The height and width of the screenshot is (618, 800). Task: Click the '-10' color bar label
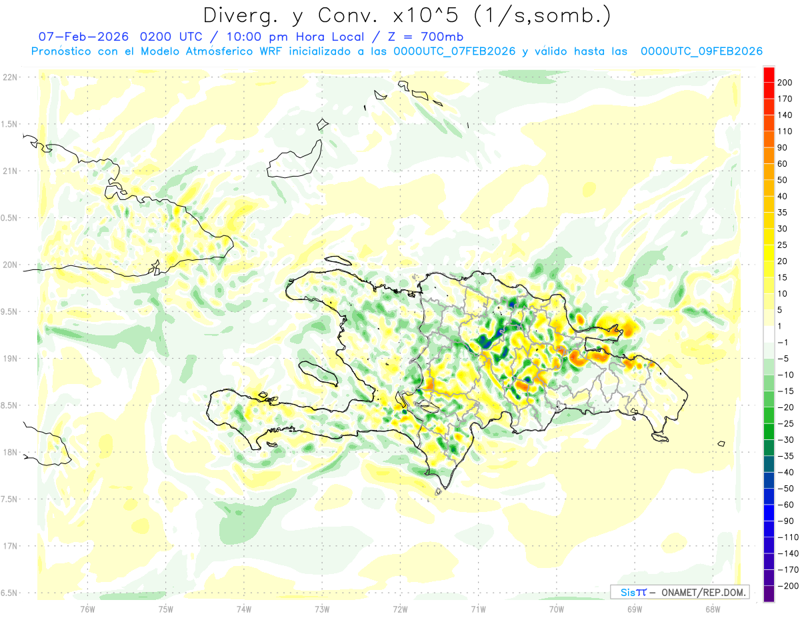coord(785,375)
